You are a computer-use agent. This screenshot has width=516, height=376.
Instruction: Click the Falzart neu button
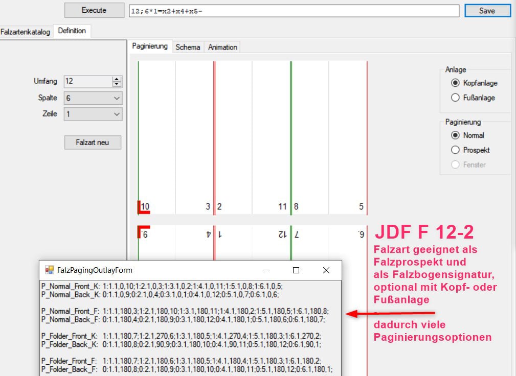[x=93, y=143]
